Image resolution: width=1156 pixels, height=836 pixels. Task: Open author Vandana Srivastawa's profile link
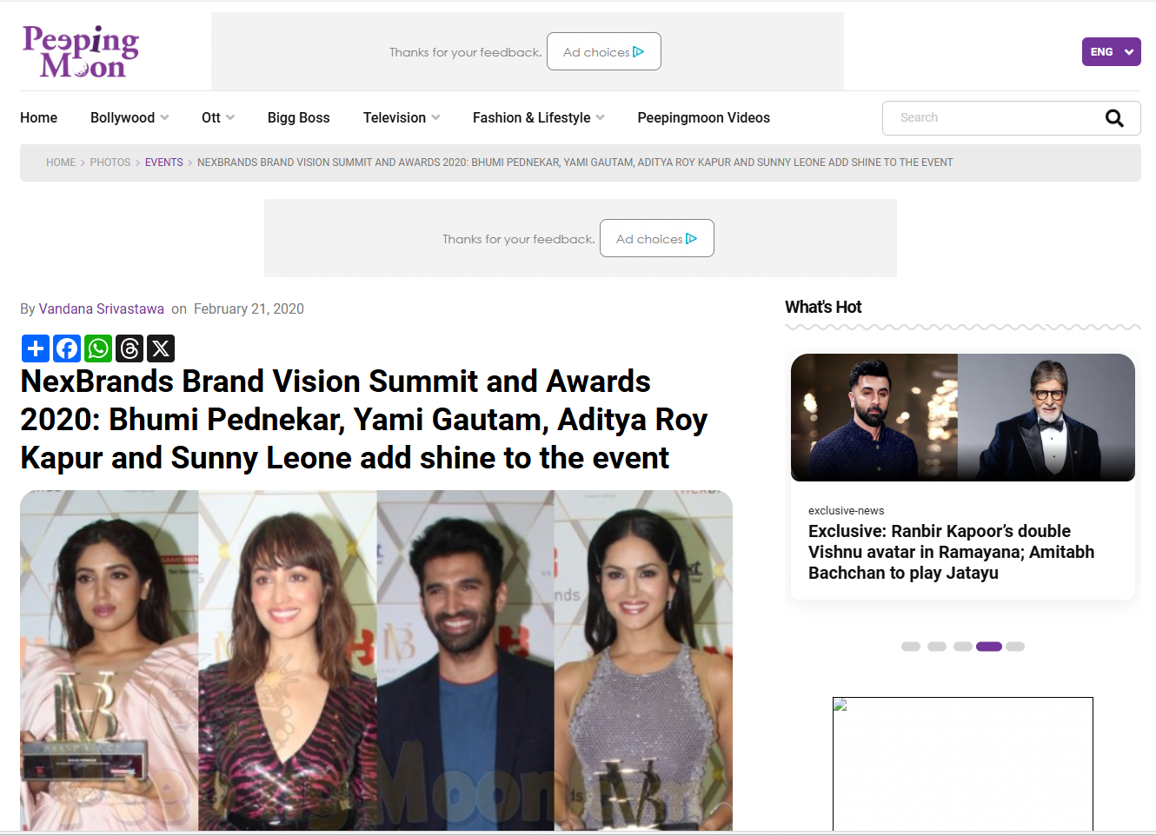click(x=101, y=309)
